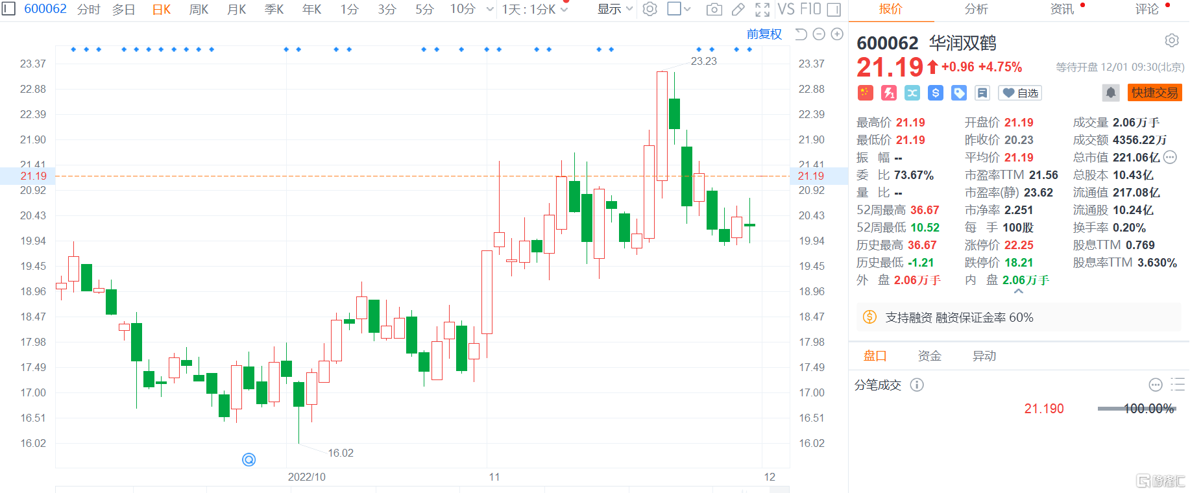The height and width of the screenshot is (493, 1190).
Task: Switch to 异动 movement tab
Action: [984, 355]
